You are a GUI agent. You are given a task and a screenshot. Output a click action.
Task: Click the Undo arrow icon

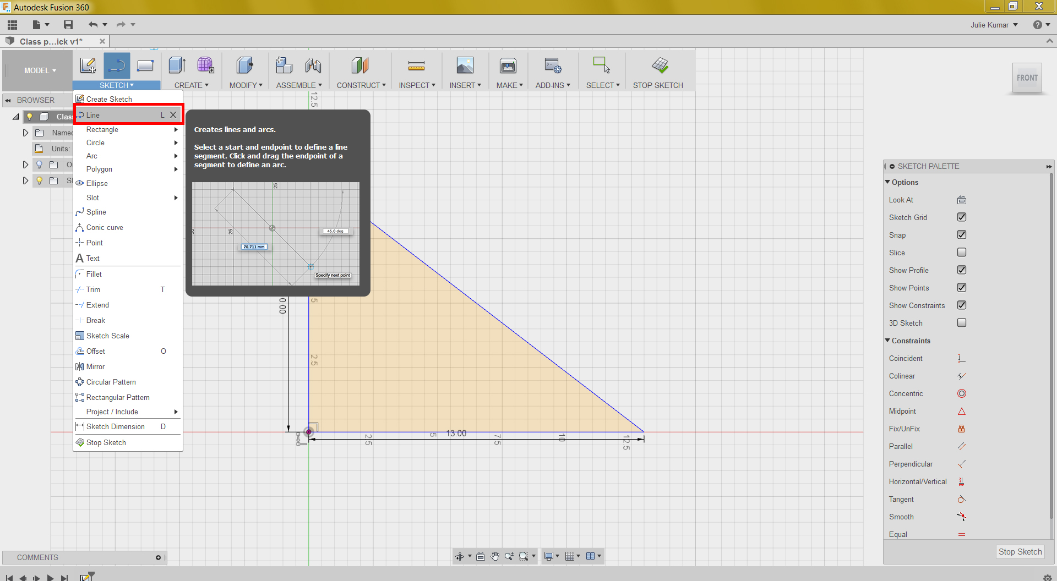pyautogui.click(x=92, y=25)
